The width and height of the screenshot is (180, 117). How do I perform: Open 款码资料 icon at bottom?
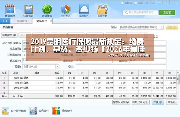pyautogui.click(x=33, y=110)
